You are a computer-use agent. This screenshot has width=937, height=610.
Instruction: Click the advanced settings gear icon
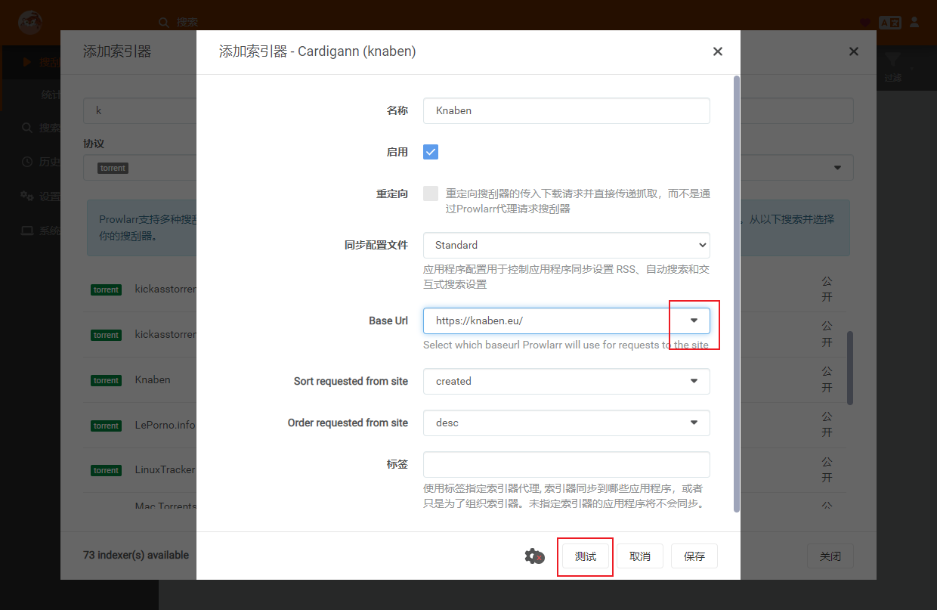coord(534,556)
